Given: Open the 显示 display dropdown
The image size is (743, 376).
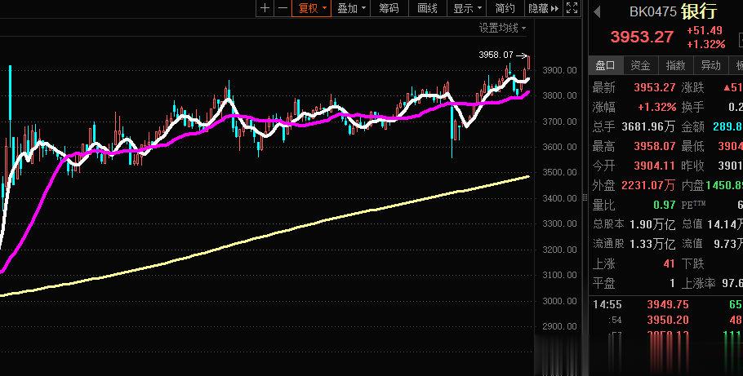Looking at the screenshot, I should click(x=467, y=8).
